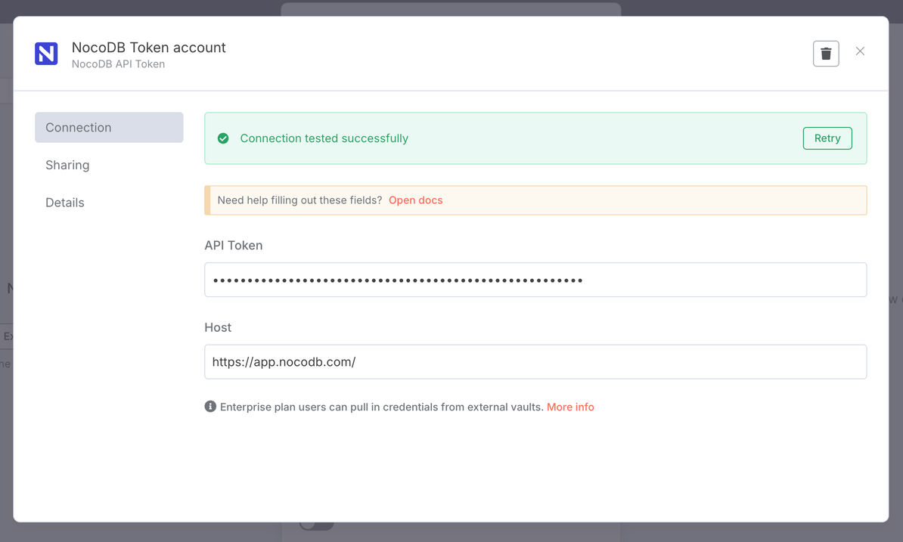Click the info icon beside Enterprise note

(210, 406)
